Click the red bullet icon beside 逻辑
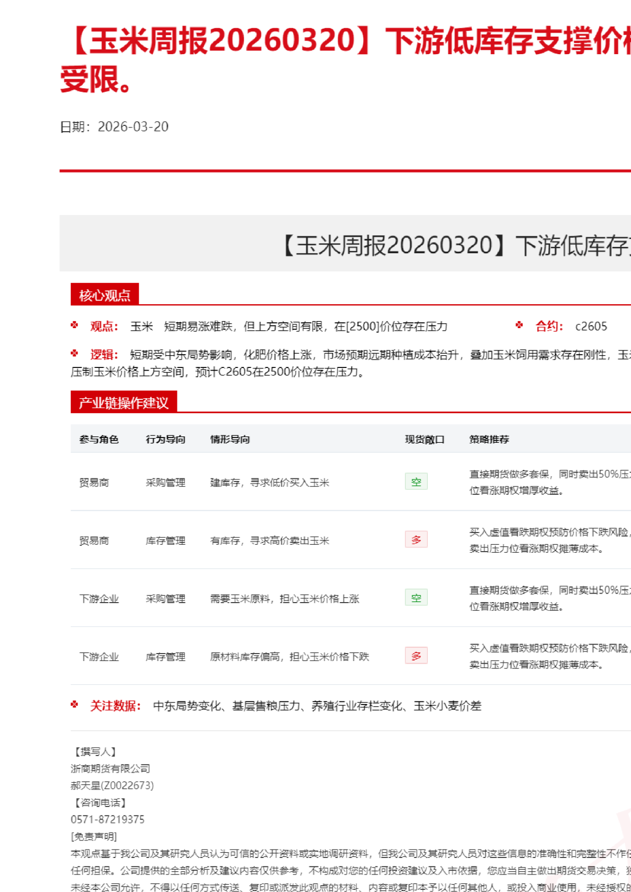The height and width of the screenshot is (892, 631). pyautogui.click(x=74, y=353)
